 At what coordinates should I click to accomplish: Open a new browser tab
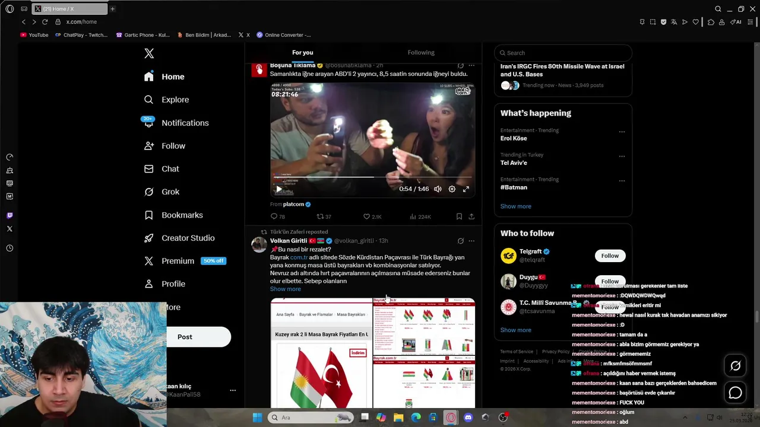[112, 9]
